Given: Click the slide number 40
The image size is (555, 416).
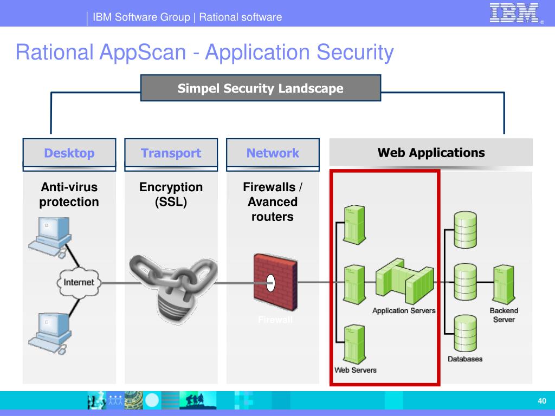Looking at the screenshot, I should tap(542, 401).
